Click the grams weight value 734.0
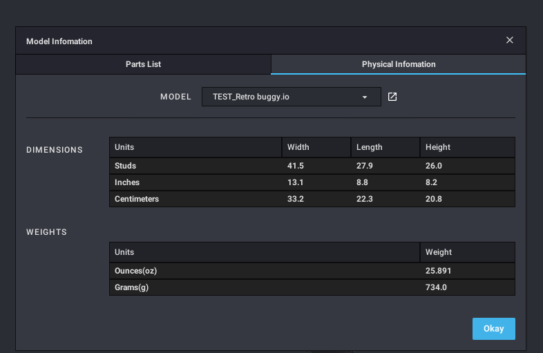This screenshot has width=543, height=353. (436, 287)
